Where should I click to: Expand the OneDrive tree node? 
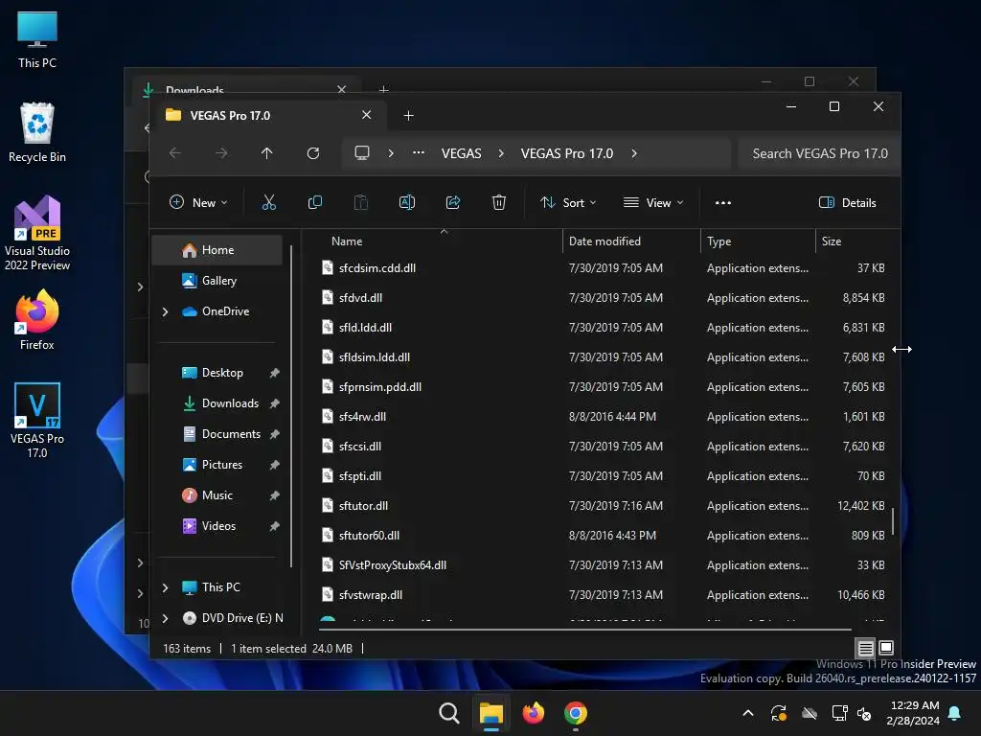pyautogui.click(x=165, y=311)
